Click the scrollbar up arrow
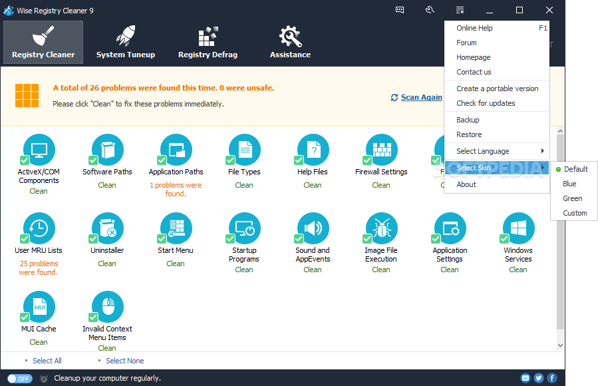Image resolution: width=598 pixels, height=386 pixels. (560, 131)
